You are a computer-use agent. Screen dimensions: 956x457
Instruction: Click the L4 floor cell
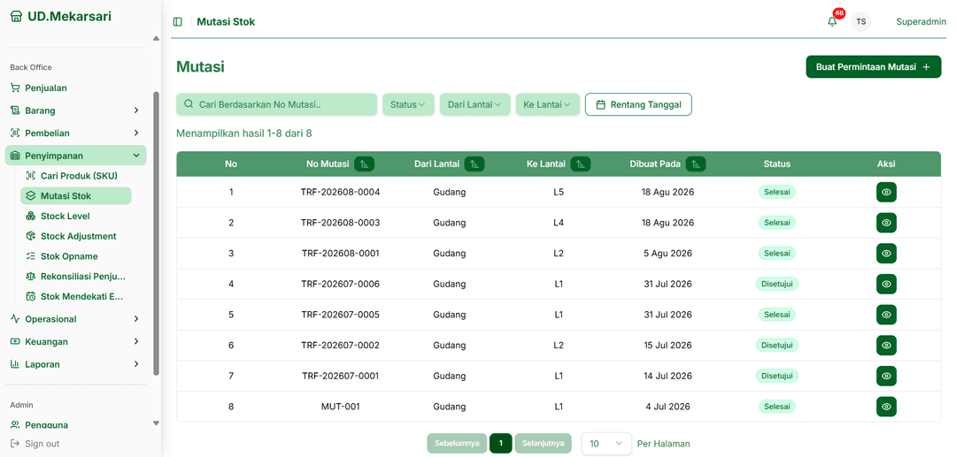tap(559, 223)
